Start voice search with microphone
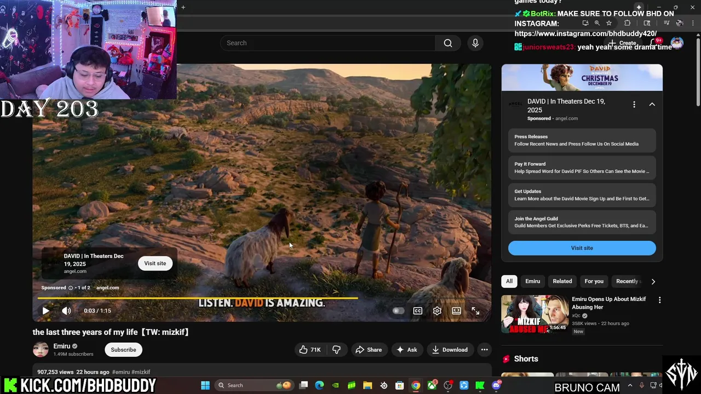Viewport: 701px width, 394px height. click(x=475, y=43)
